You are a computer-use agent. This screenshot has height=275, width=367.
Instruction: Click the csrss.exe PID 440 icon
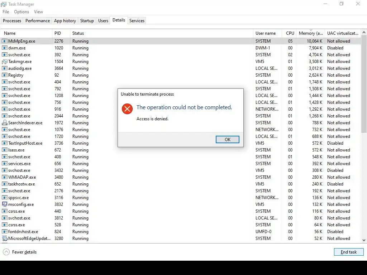click(x=4, y=211)
